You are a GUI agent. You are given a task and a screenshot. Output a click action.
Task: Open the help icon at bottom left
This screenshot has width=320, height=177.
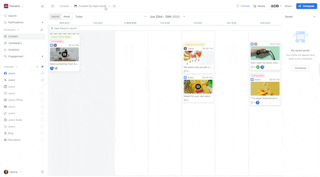[42, 172]
